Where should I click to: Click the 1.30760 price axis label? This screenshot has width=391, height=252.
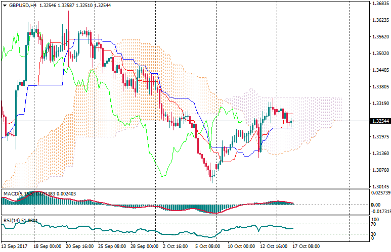pyautogui.click(x=380, y=170)
